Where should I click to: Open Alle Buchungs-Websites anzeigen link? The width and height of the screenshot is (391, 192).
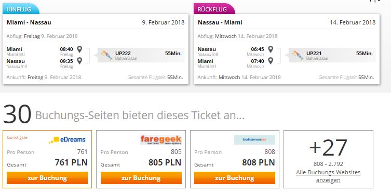328,176
